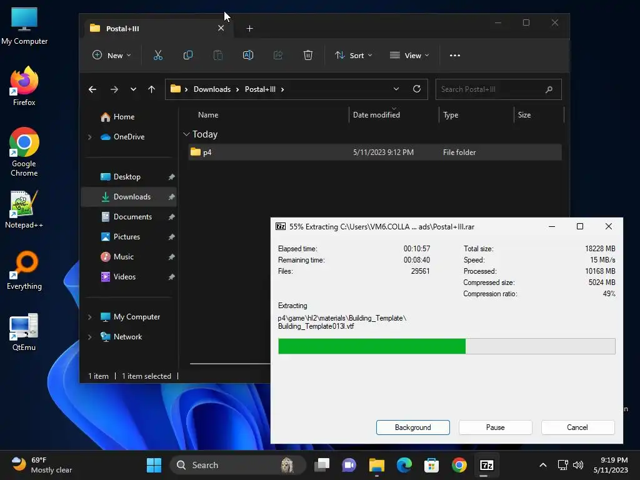Image resolution: width=640 pixels, height=480 pixels.
Task: Add a new Explorer tab
Action: (x=250, y=28)
